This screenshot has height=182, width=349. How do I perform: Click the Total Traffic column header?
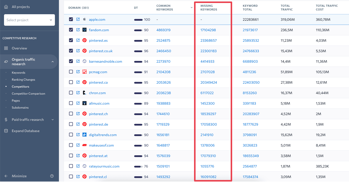point(287,7)
